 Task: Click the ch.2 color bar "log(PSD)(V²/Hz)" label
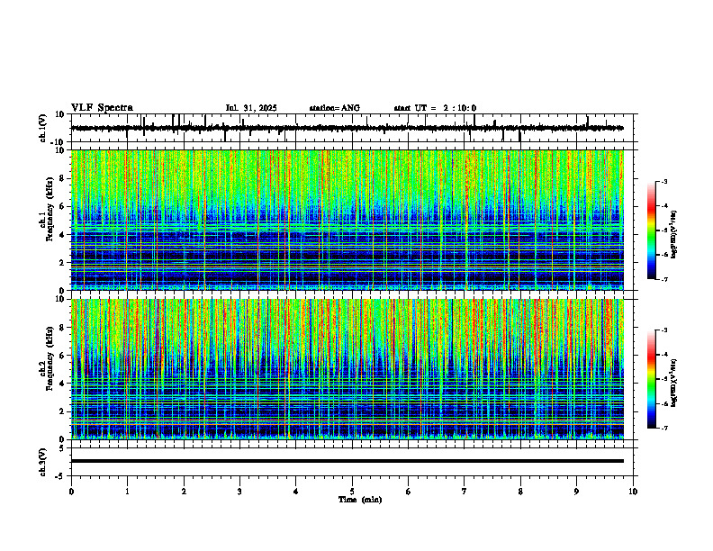(x=673, y=382)
